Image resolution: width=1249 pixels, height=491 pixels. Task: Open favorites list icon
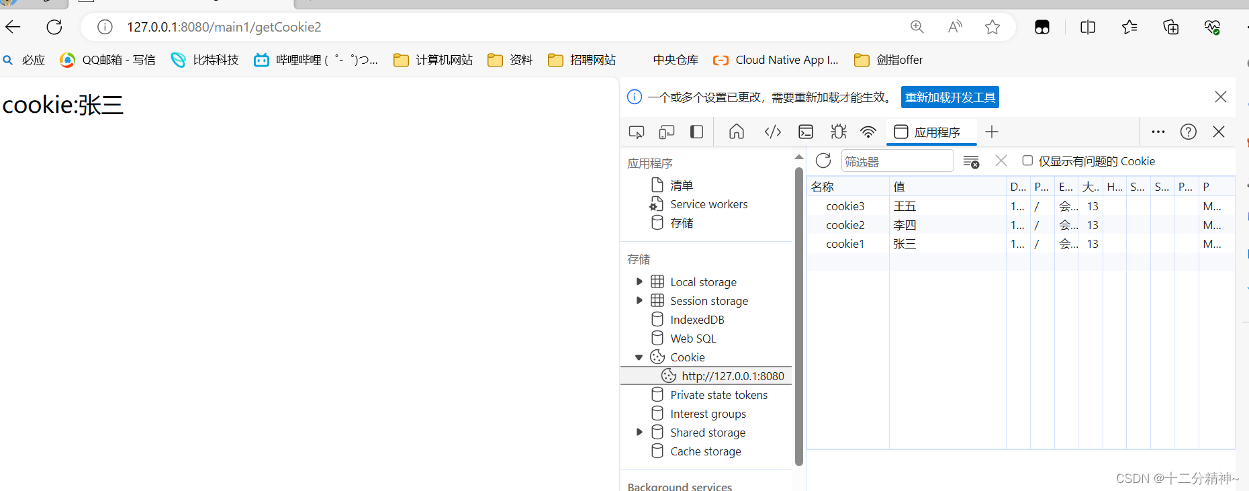coord(1129,27)
